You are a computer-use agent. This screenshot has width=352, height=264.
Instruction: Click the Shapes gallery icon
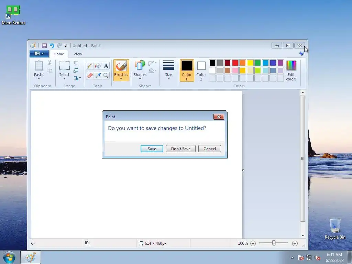point(140,66)
